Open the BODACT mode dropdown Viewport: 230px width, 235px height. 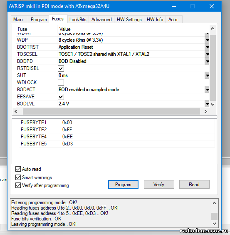point(207,90)
